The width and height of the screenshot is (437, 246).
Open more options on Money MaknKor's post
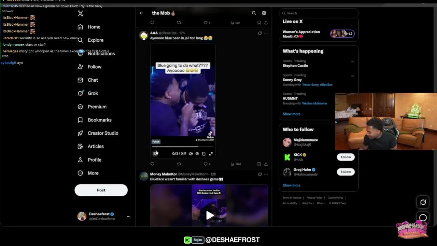point(266,174)
